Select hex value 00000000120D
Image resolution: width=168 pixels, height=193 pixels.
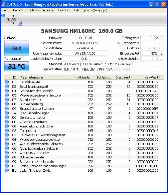point(147,166)
